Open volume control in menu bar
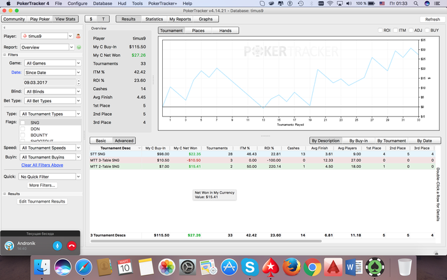The image size is (447, 280). point(349,3)
